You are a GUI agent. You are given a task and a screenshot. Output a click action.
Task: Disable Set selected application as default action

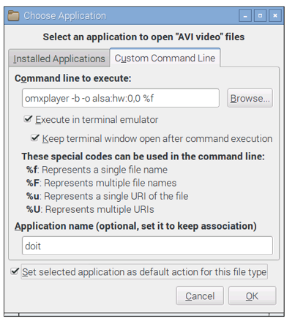click(15, 271)
